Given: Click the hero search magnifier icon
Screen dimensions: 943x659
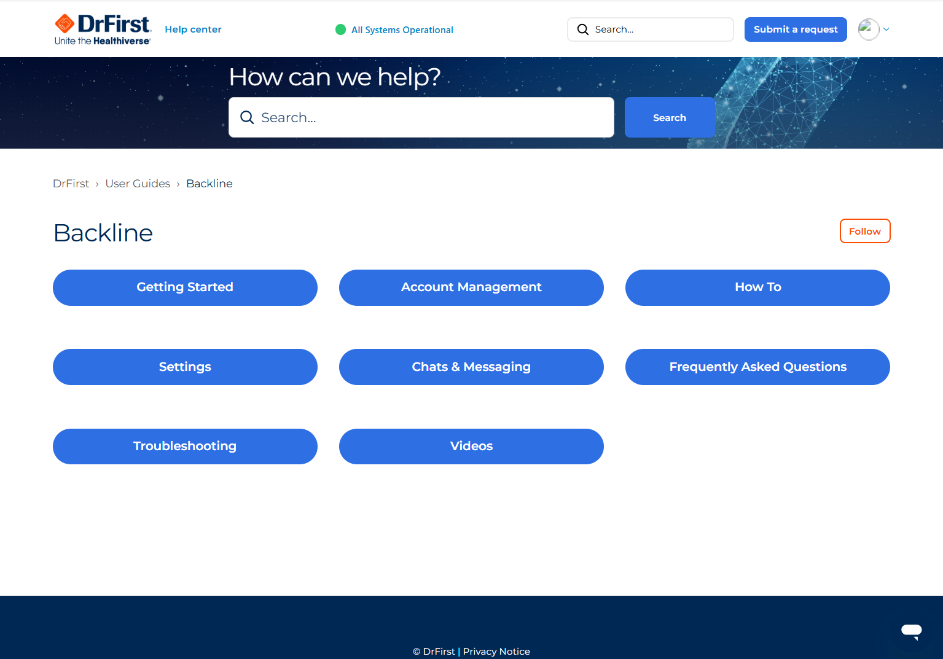Looking at the screenshot, I should [247, 117].
